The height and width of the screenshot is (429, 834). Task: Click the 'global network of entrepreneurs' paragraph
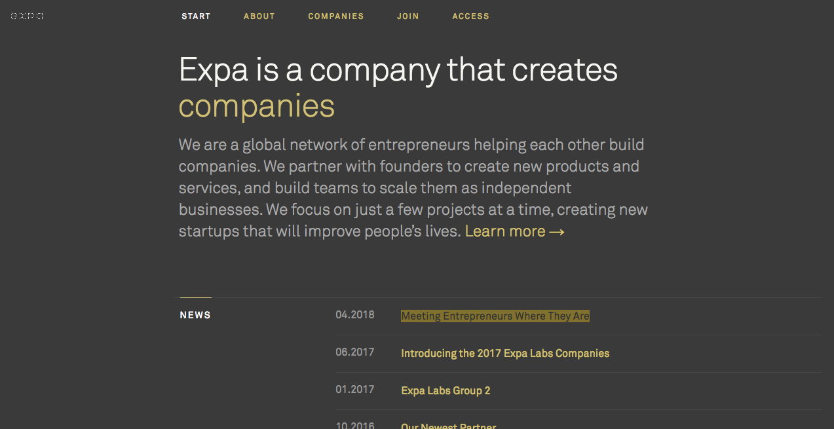point(413,188)
